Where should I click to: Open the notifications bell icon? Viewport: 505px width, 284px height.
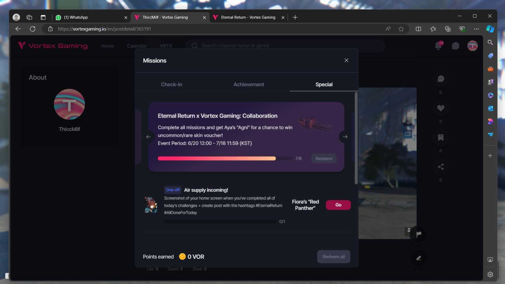click(438, 46)
